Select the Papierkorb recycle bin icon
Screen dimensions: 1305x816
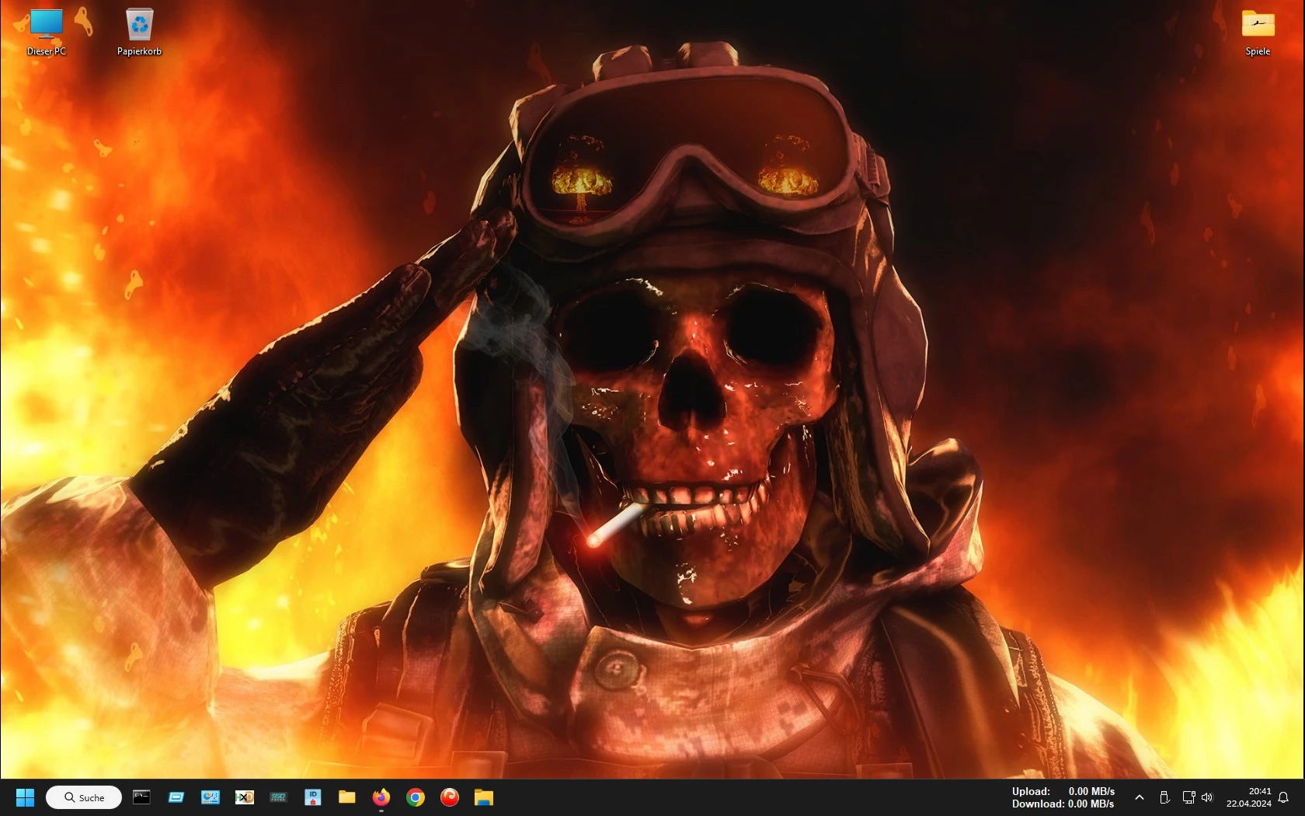[139, 33]
